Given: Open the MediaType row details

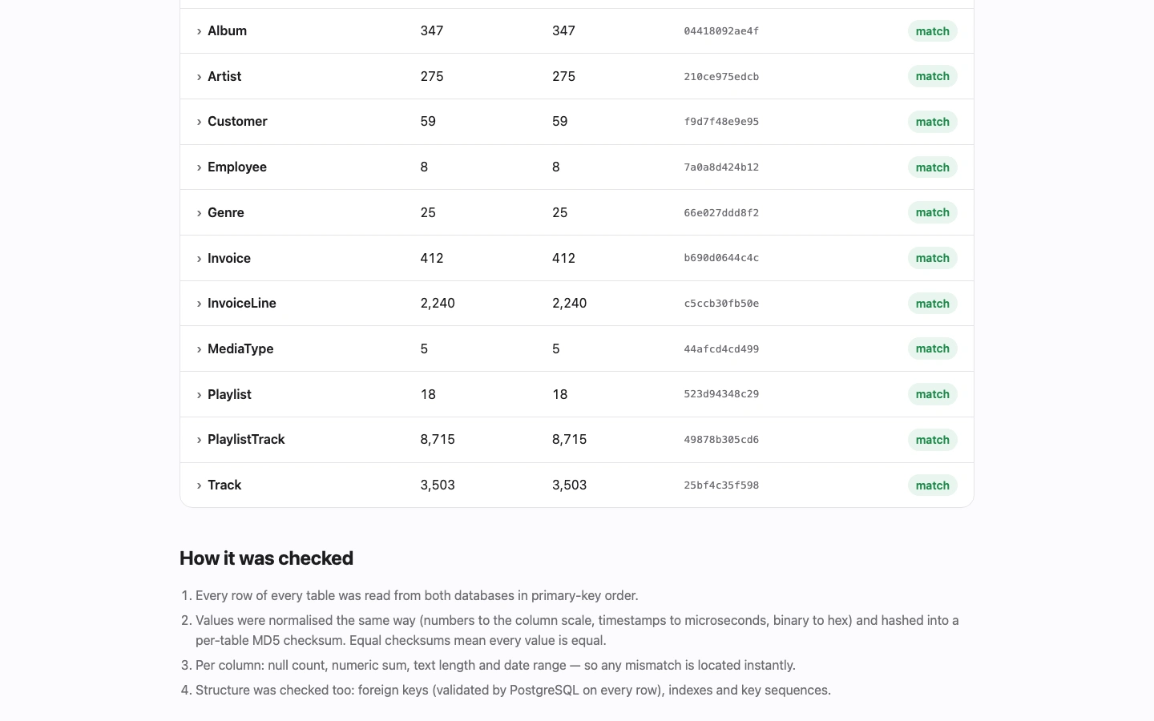Looking at the screenshot, I should click(577, 348).
